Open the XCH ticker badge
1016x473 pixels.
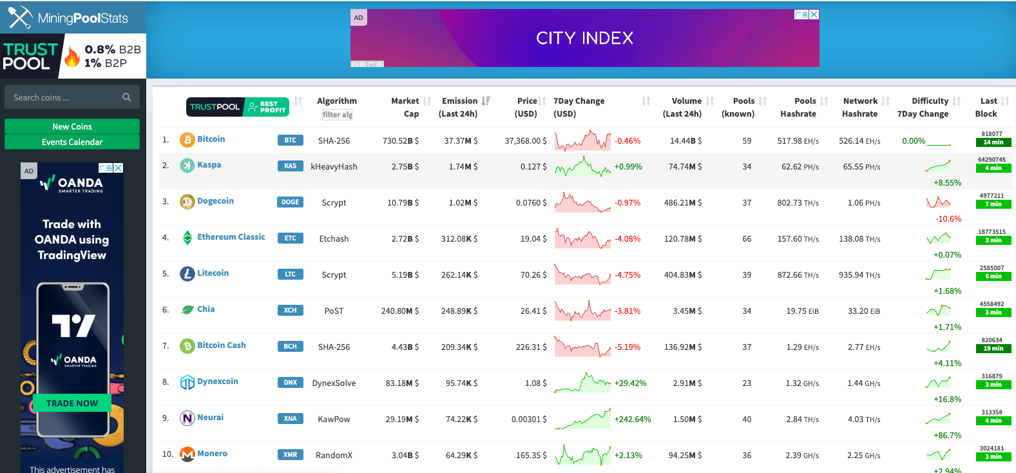coord(290,310)
